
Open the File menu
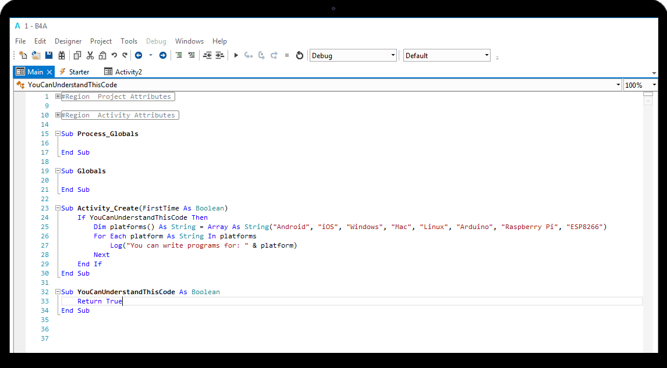[x=20, y=41]
